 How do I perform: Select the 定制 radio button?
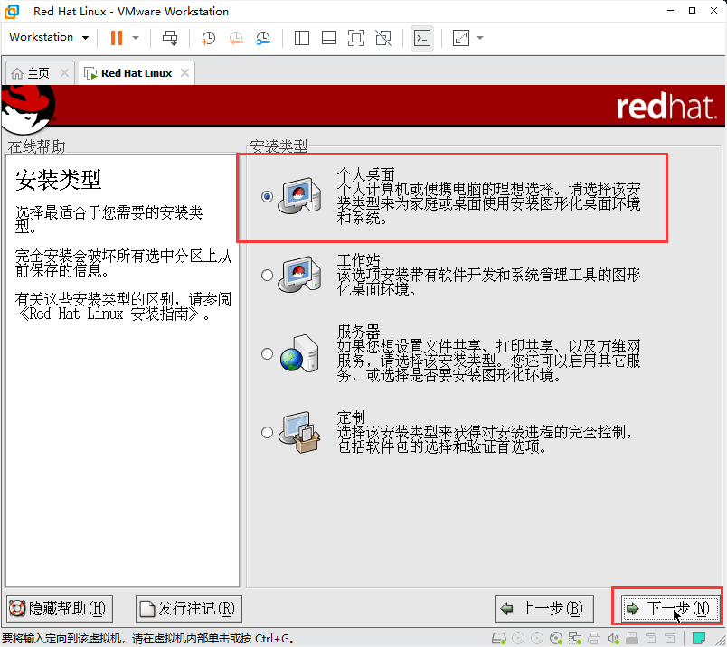267,432
